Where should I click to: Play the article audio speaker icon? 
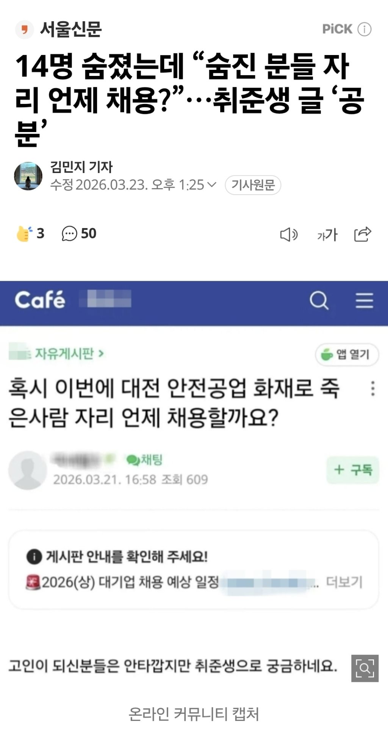tap(289, 234)
